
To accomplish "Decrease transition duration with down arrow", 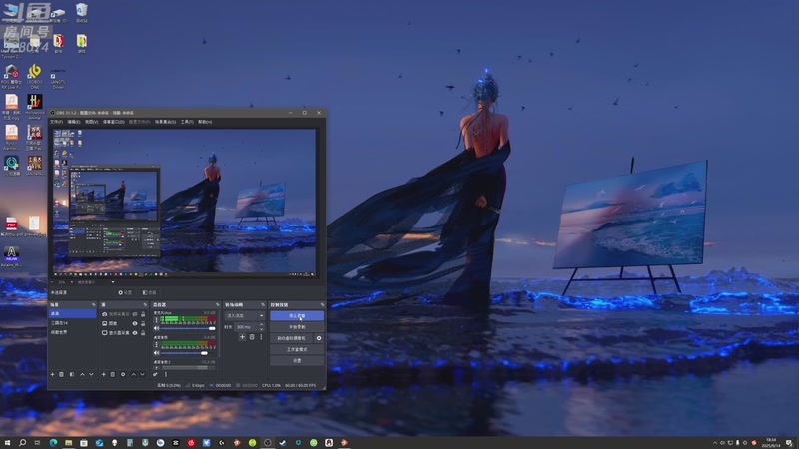I will (262, 329).
